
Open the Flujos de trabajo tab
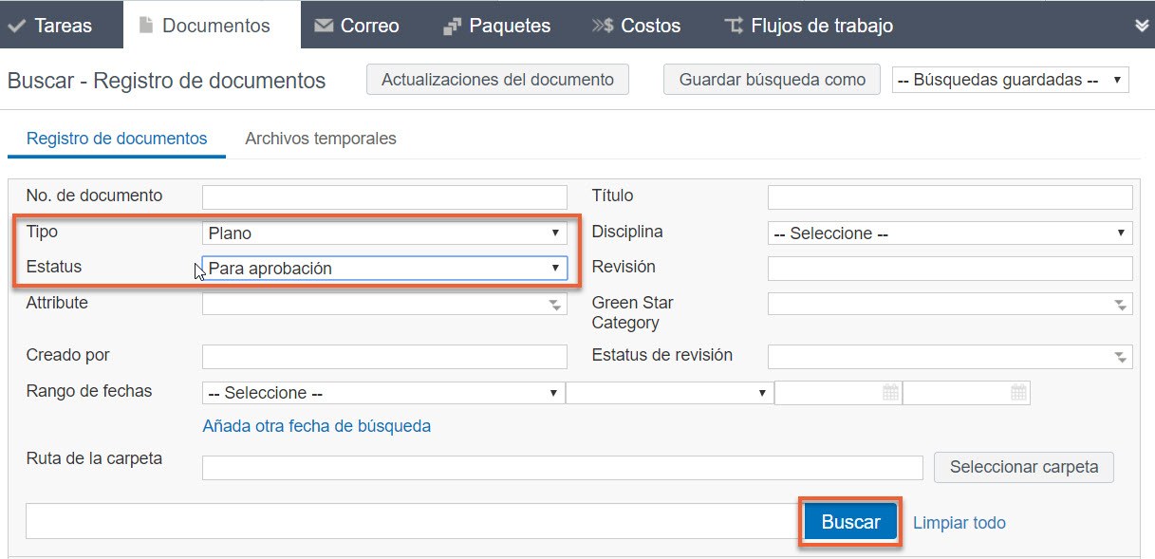coord(809,26)
